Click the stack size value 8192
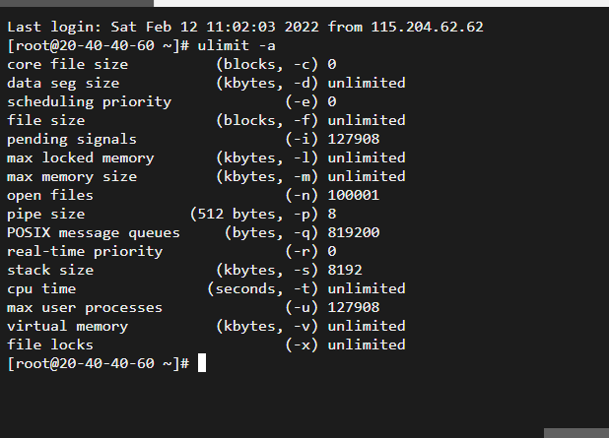 345,270
